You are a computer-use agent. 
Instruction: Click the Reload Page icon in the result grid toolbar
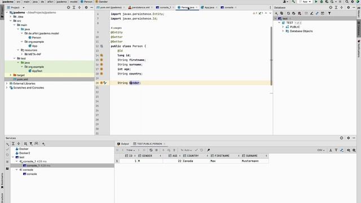(x=151, y=150)
